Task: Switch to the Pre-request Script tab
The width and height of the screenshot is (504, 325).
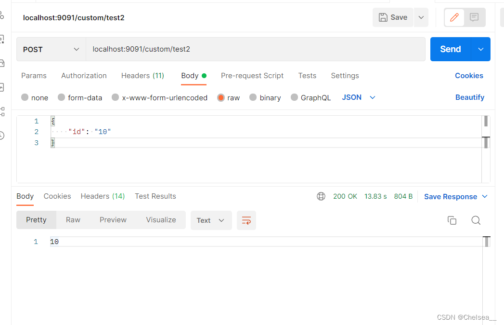Action: [x=252, y=76]
